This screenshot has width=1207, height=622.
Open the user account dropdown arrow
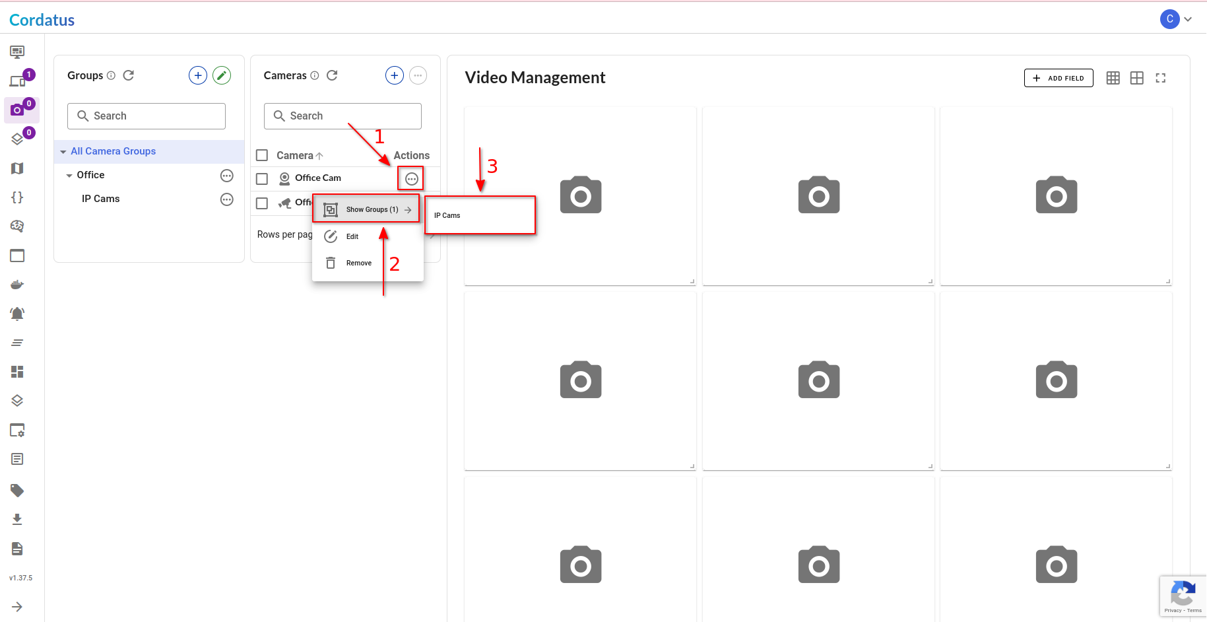coord(1188,19)
